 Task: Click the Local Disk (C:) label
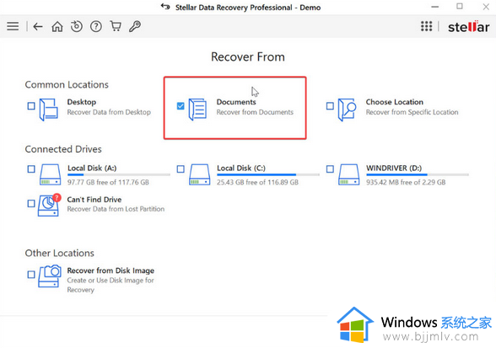click(x=241, y=168)
